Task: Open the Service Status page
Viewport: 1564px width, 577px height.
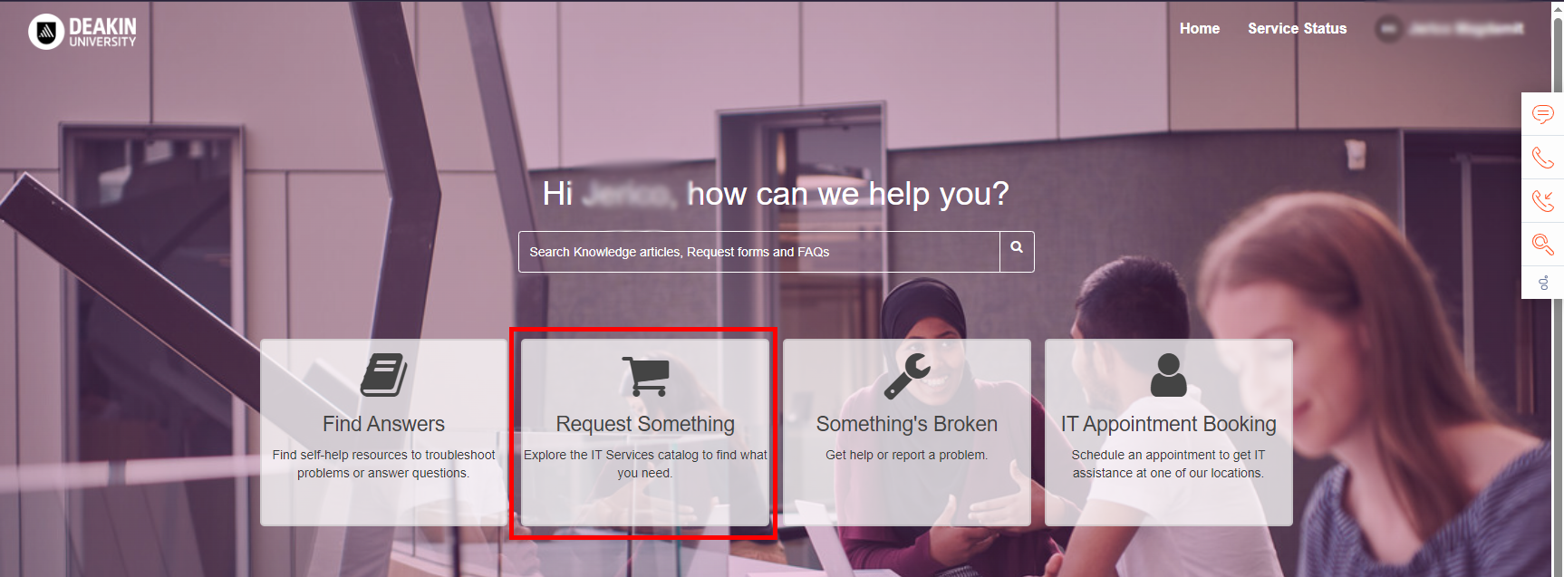Action: coord(1297,29)
